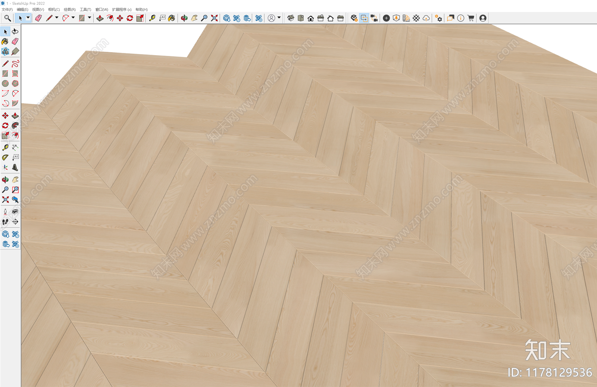Open the 相机(C) menu
597x387 pixels.
[x=54, y=10]
